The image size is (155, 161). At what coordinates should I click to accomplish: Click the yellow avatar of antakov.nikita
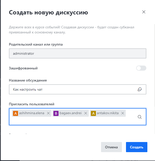[x=93, y=113]
